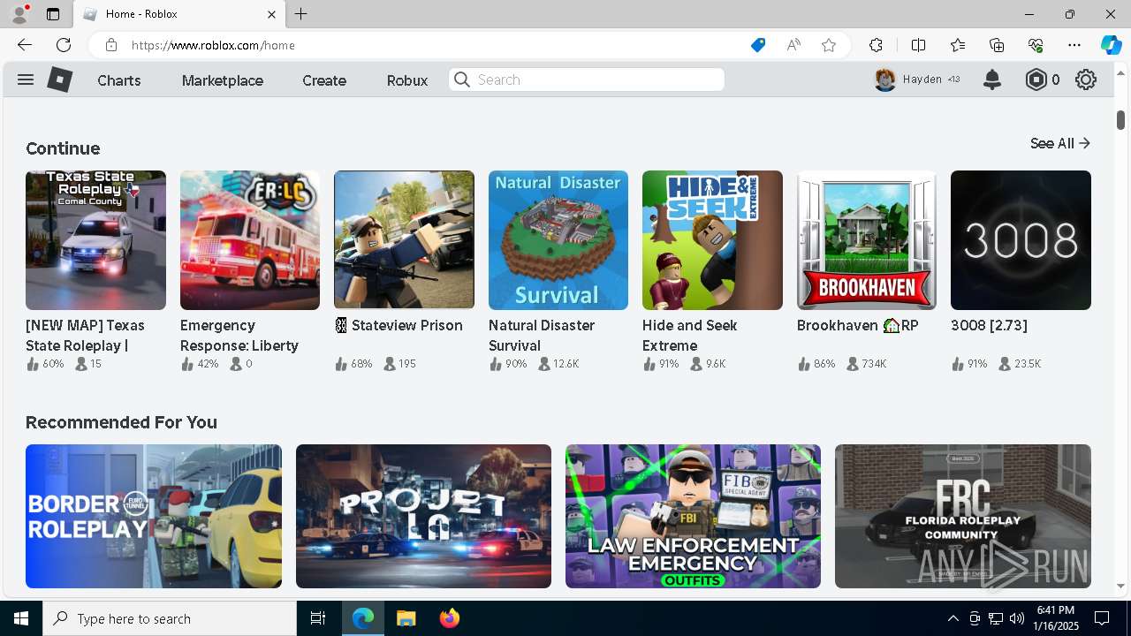Open the Florida Roleplay Community card
Screen dimensions: 1131x636
tap(963, 516)
